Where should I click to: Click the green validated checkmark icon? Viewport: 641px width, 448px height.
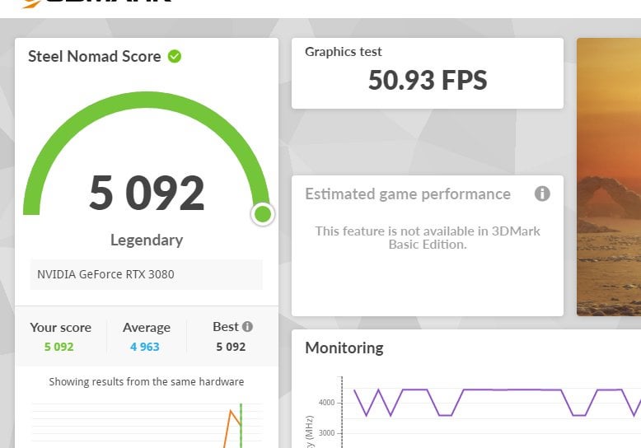click(x=175, y=56)
